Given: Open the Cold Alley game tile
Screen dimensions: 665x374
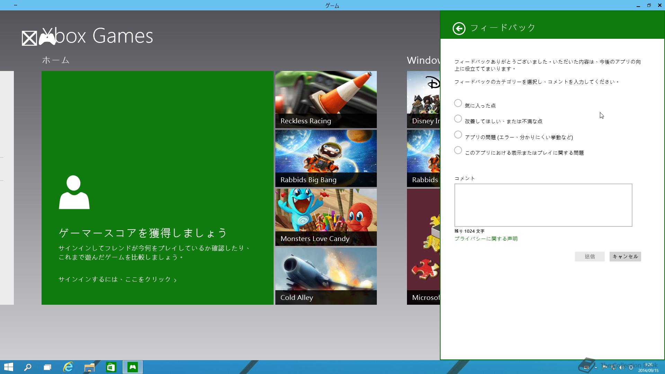Looking at the screenshot, I should [326, 276].
